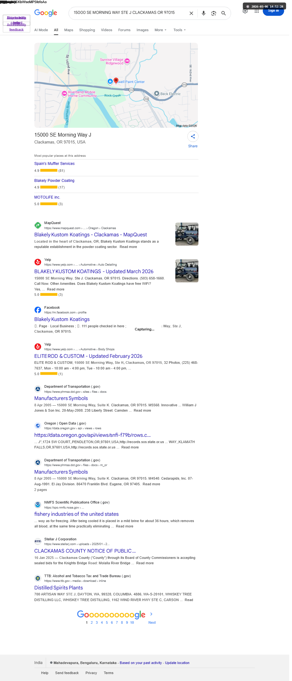The height and width of the screenshot is (681, 292).
Task: Open search by image camera icon
Action: coord(214,13)
